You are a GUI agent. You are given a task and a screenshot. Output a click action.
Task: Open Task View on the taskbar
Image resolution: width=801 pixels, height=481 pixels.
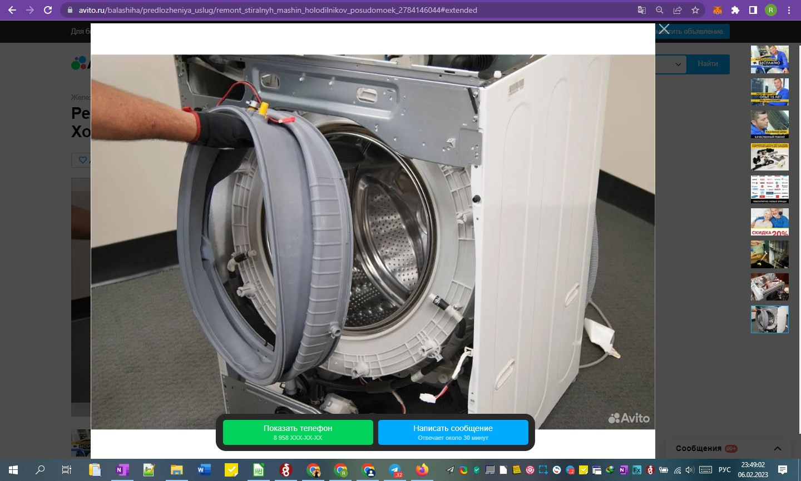(x=67, y=470)
